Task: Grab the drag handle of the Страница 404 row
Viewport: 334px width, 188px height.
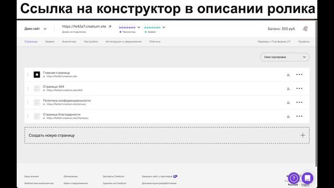Action: [x=28, y=88]
